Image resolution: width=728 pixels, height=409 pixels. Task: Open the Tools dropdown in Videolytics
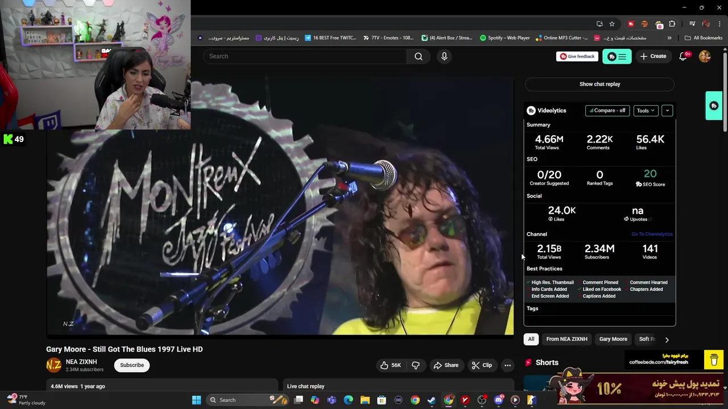click(x=646, y=111)
